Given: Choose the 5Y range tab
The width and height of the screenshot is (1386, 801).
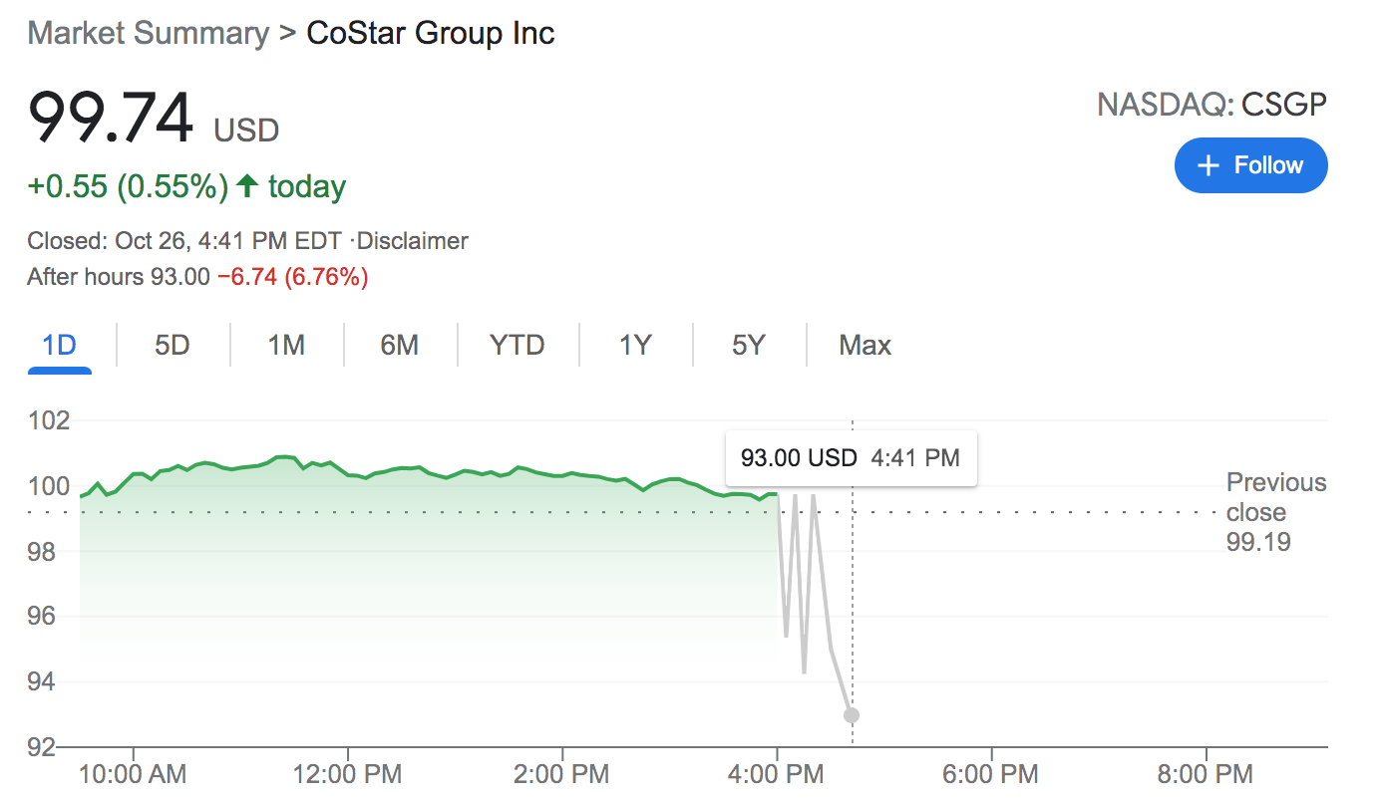Looking at the screenshot, I should coord(748,346).
